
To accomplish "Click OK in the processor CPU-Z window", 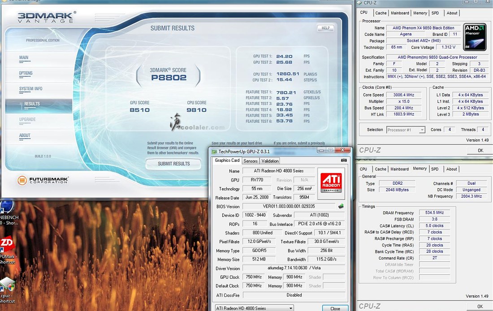I will coord(480,150).
